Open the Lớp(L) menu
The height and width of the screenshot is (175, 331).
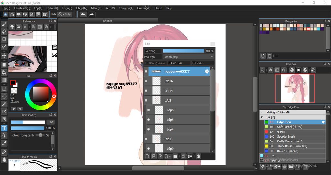(38, 8)
